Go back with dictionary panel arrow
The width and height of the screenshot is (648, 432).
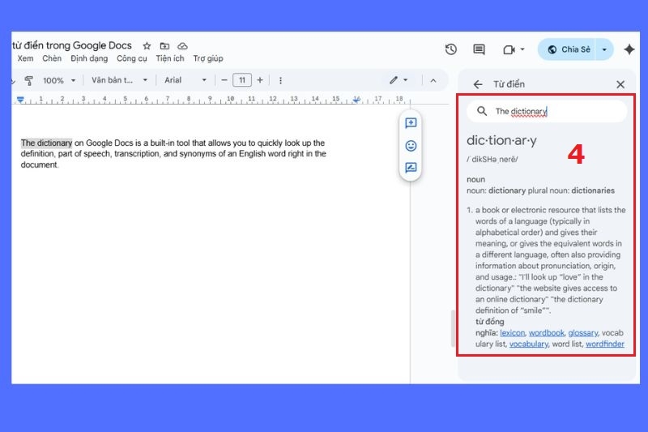478,84
